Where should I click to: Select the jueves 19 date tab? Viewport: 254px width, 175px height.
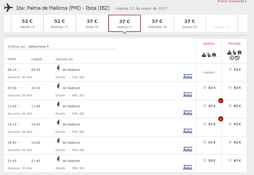190,23
